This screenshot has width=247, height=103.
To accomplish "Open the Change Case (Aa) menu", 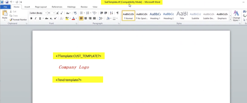I will (x=68, y=13).
